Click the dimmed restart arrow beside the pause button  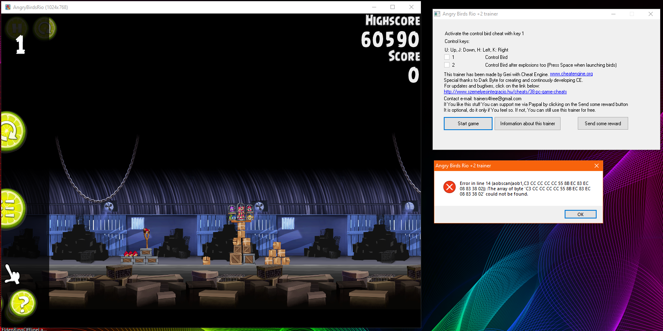coord(44,28)
